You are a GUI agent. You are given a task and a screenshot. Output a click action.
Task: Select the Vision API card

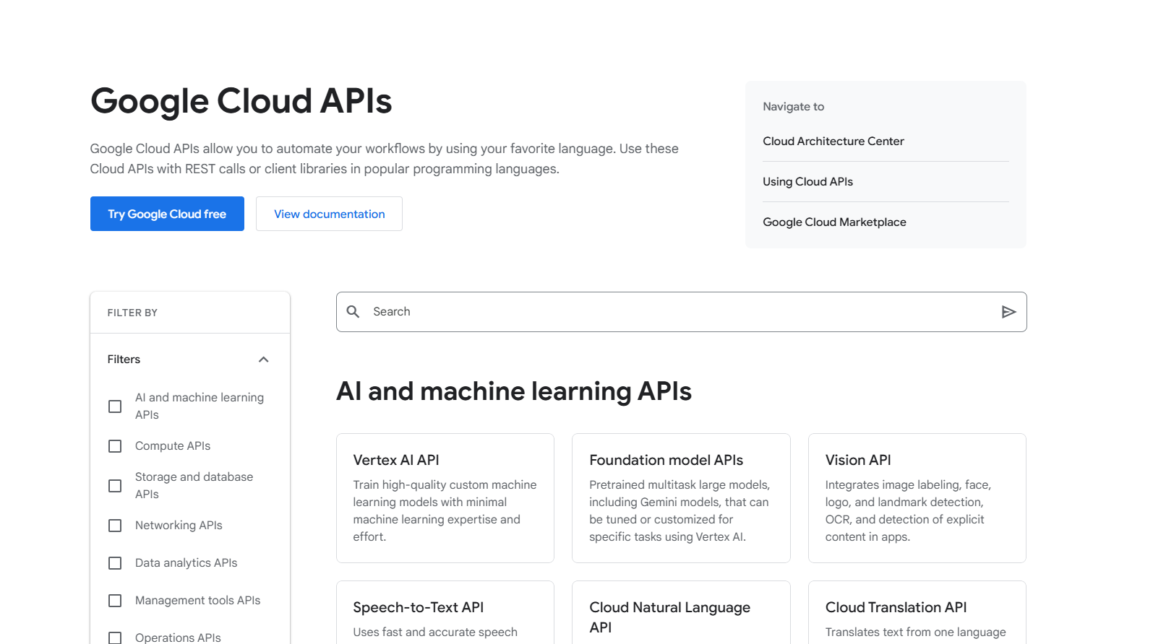(917, 498)
